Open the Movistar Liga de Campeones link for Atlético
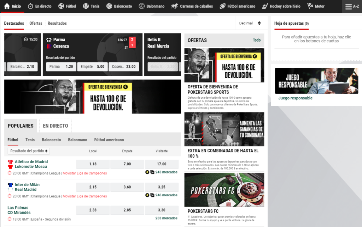Image resolution: width=362 pixels, height=227 pixels. pos(85,173)
